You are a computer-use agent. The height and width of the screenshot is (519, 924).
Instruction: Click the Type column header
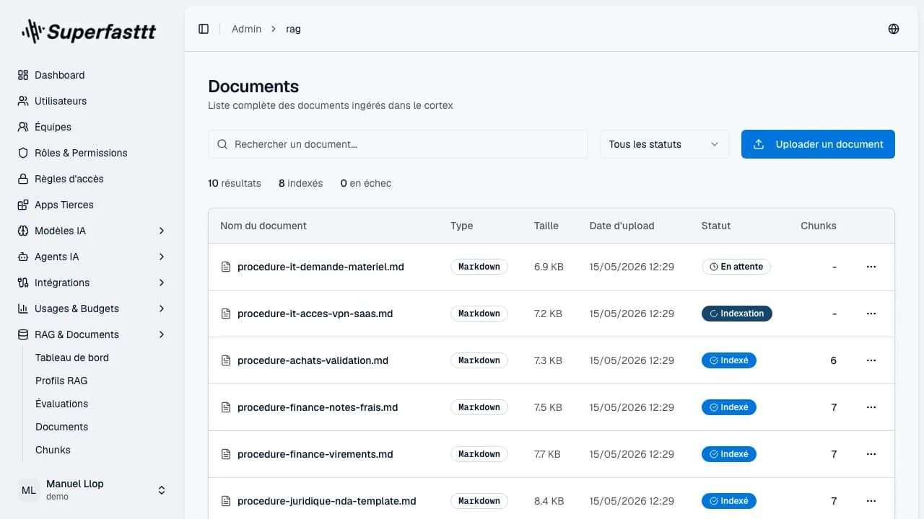[x=461, y=226]
